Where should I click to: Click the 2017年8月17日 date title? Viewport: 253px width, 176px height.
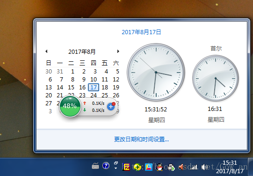click(x=141, y=32)
